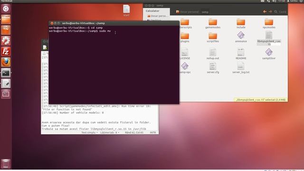Select the nohup.out file
This screenshot has height=171, width=304.
[x=213, y=54]
